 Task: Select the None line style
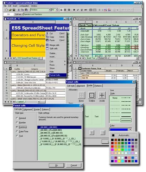[115, 98]
